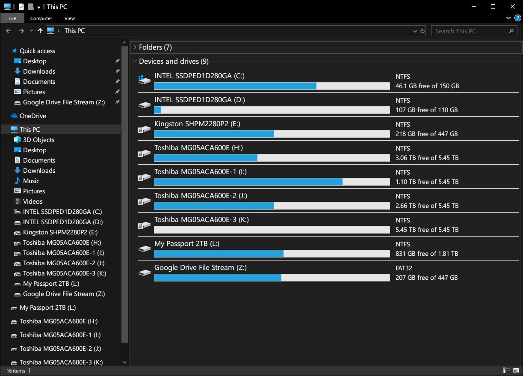
Task: Open recent locations dropdown arrow
Action: coord(31,31)
